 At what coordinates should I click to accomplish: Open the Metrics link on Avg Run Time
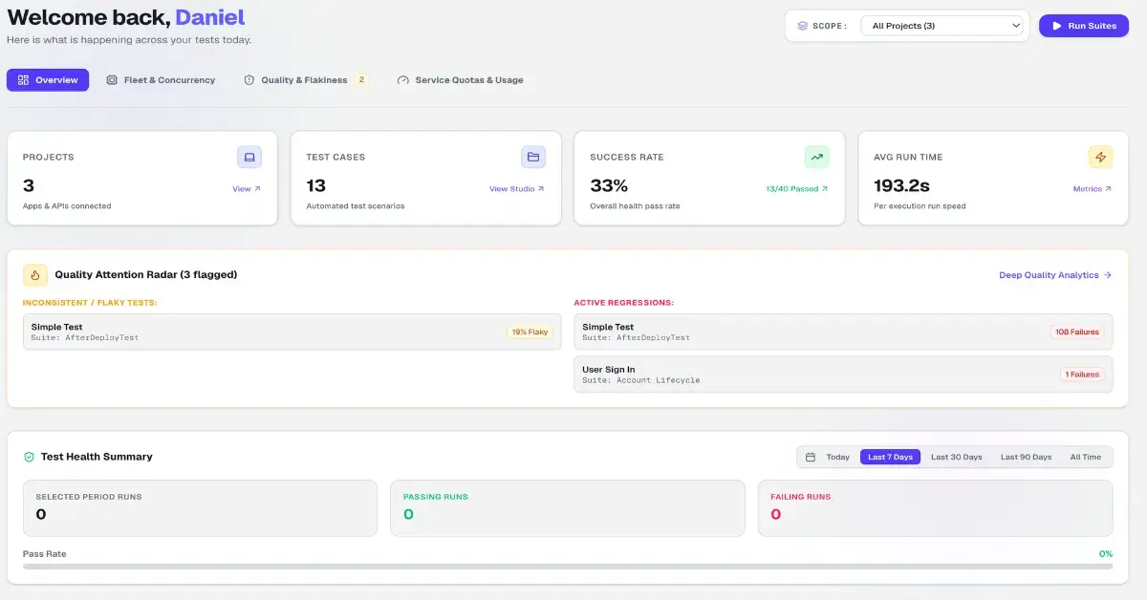click(1093, 189)
